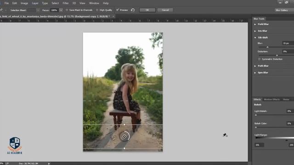
Task: Open the File menu
Action: [6, 3]
